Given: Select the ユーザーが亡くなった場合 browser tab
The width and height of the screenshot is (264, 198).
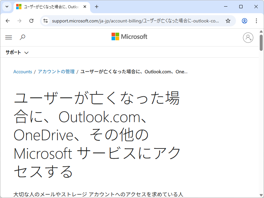Looking at the screenshot, I should click(x=49, y=7).
